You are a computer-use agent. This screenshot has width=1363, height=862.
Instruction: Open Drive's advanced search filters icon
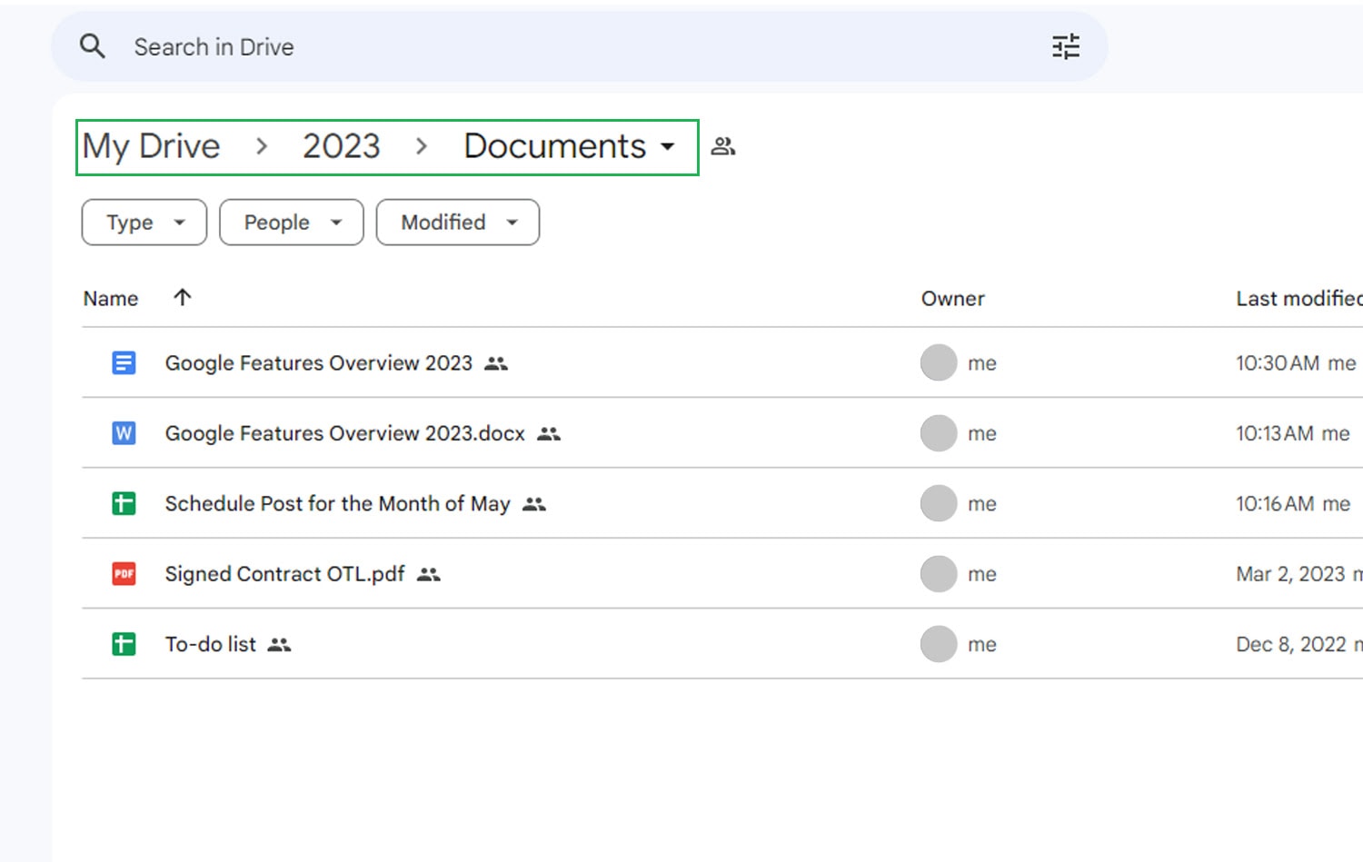tap(1065, 46)
